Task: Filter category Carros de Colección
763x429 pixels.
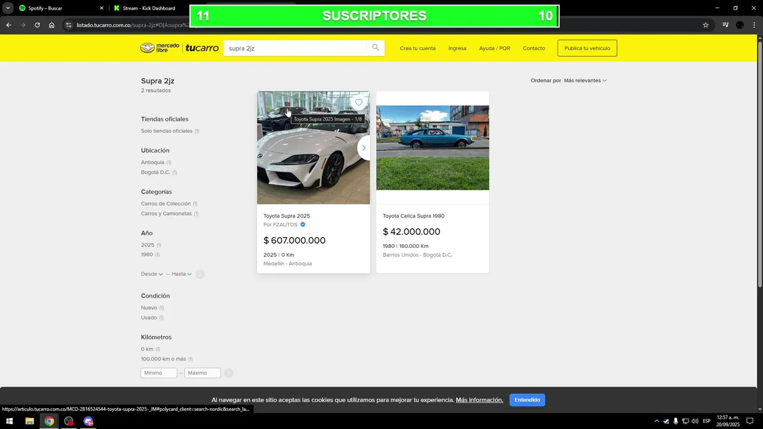Action: [166, 204]
